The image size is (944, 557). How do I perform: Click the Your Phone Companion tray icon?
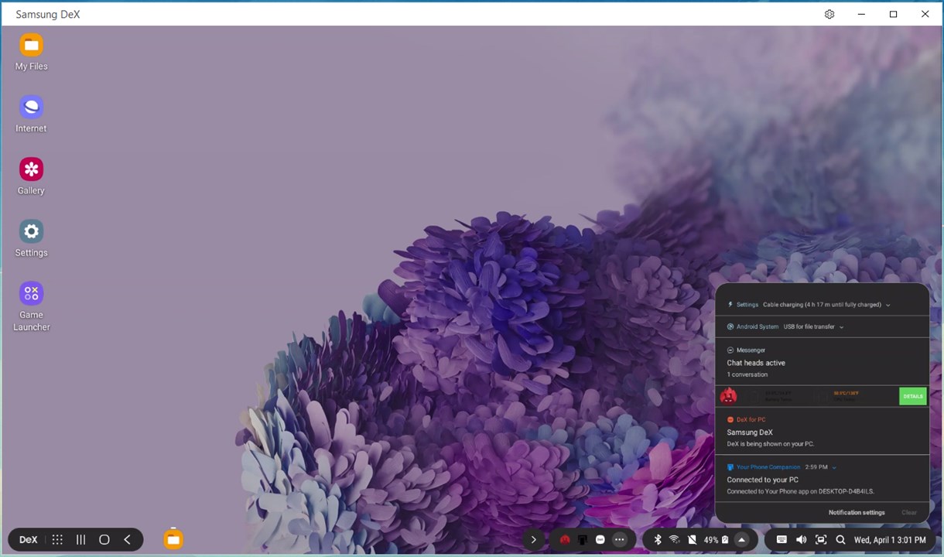[x=583, y=540]
